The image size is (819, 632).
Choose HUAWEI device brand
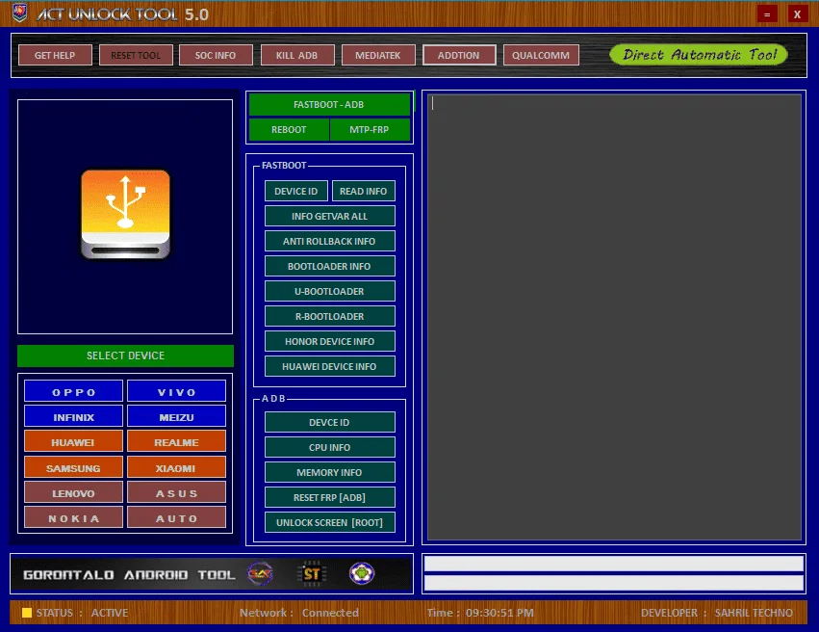point(74,442)
